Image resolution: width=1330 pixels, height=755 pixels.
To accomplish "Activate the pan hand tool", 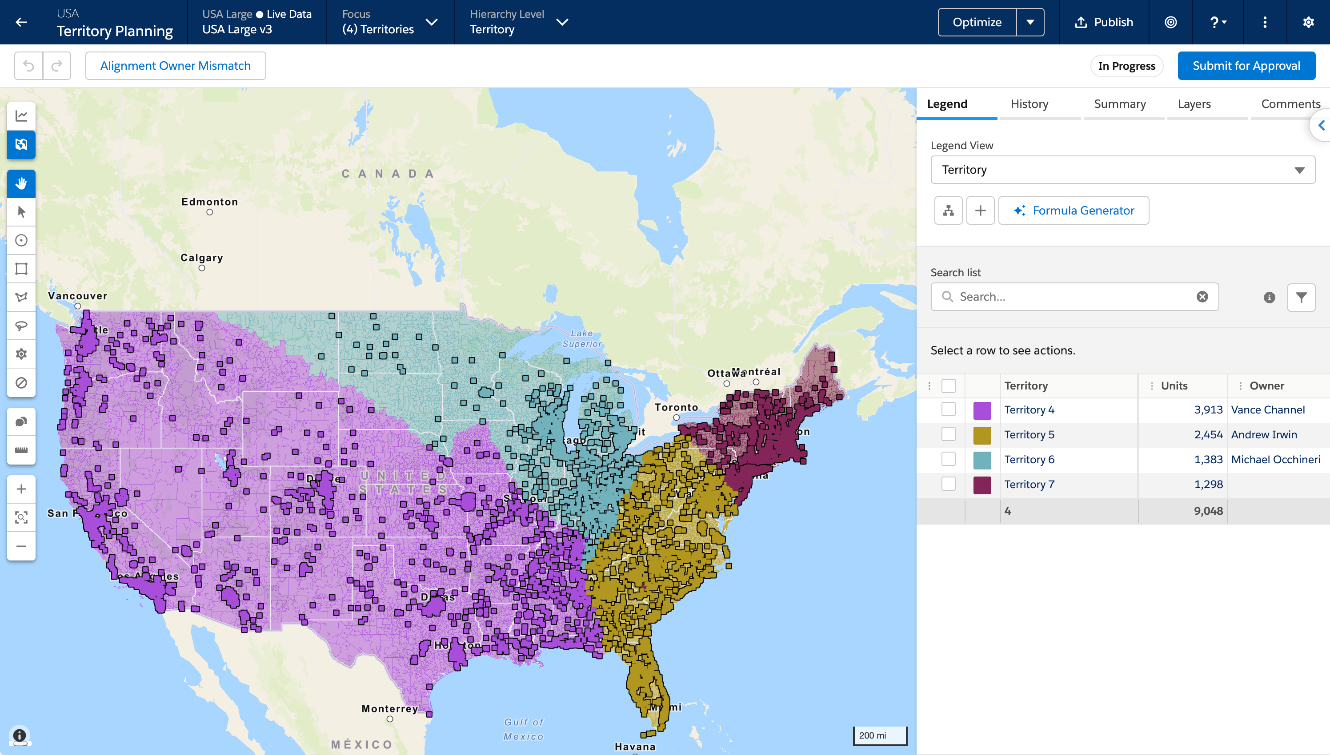I will tap(21, 183).
